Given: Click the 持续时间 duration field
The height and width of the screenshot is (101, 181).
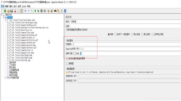Looking at the screenshot, I should point(129,76).
